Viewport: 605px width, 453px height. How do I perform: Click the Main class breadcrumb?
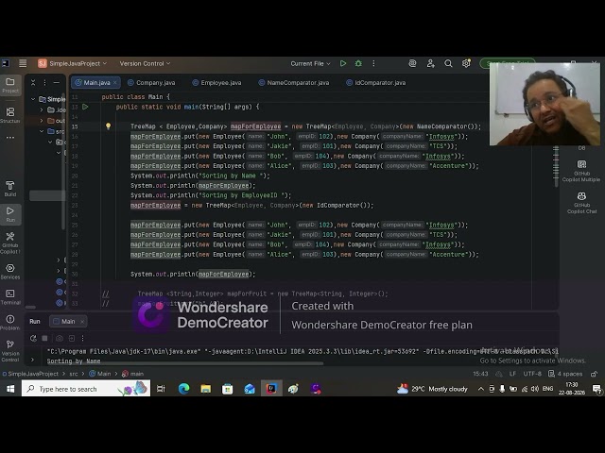click(100, 374)
